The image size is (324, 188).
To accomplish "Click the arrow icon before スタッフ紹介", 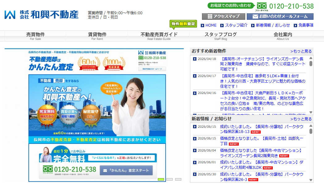I will click(x=222, y=25).
